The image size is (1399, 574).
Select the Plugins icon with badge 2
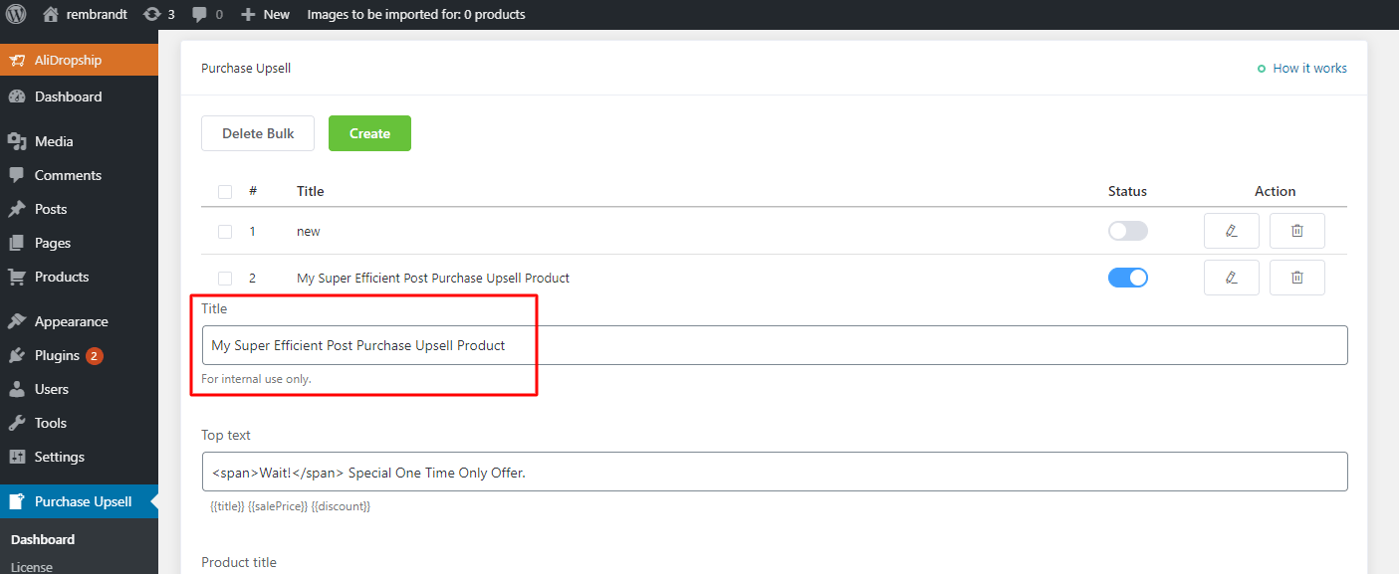(20, 355)
